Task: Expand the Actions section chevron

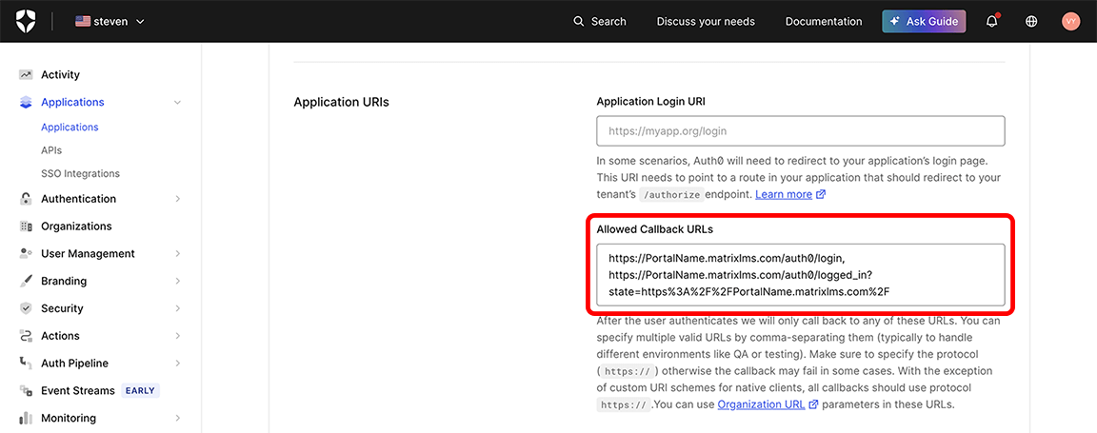Action: 177,336
